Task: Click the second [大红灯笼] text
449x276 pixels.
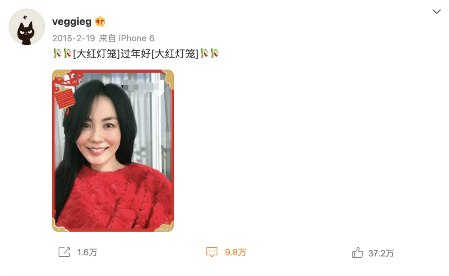Action: pyautogui.click(x=175, y=53)
